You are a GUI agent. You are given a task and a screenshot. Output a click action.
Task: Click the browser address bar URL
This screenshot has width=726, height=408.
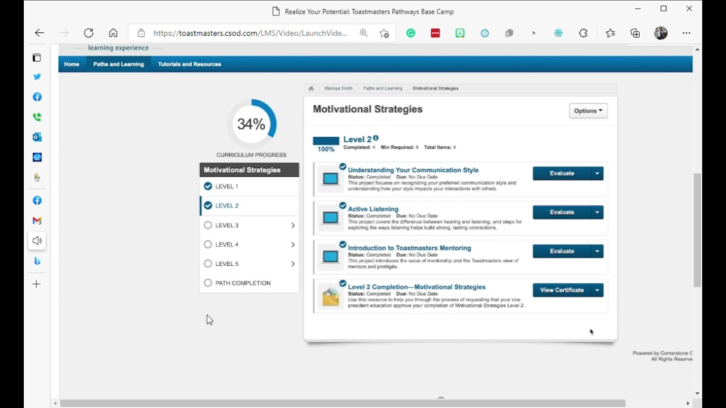tap(250, 33)
